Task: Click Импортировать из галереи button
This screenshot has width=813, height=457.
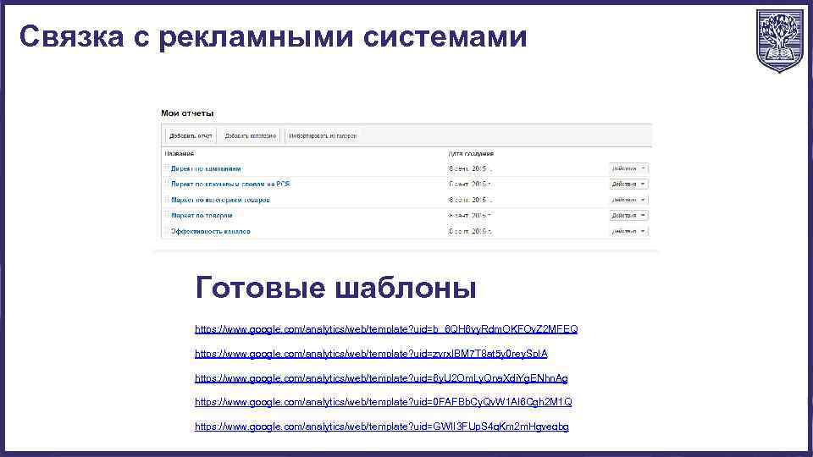Action: click(x=323, y=135)
